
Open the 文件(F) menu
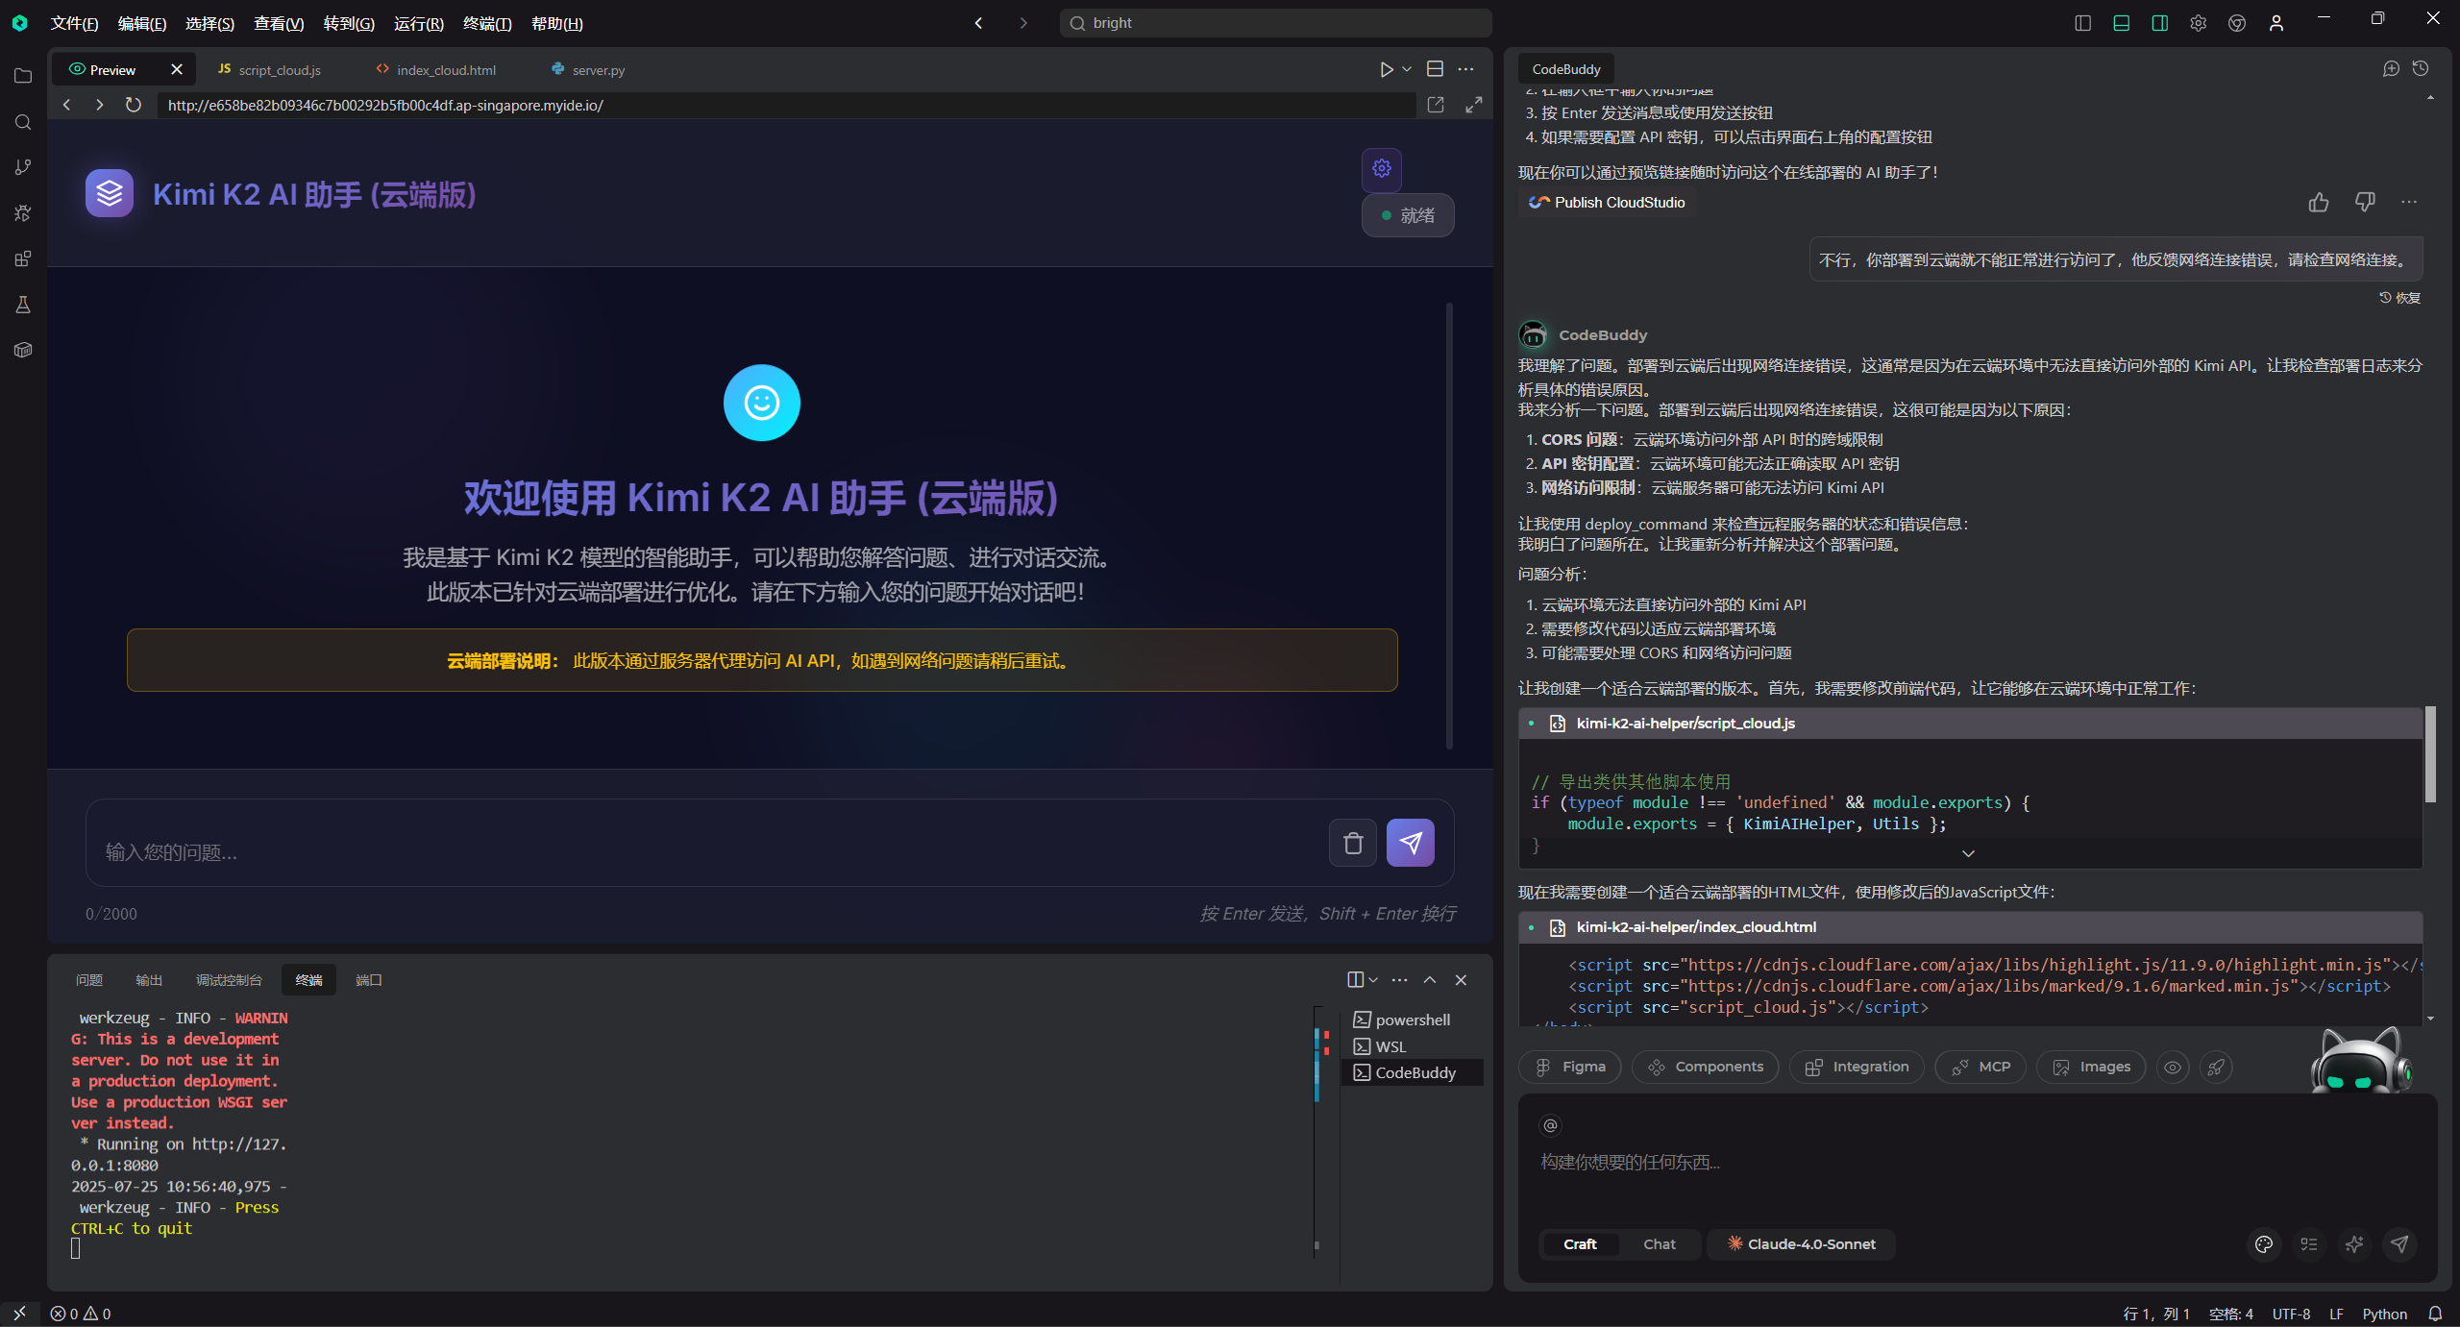(74, 23)
